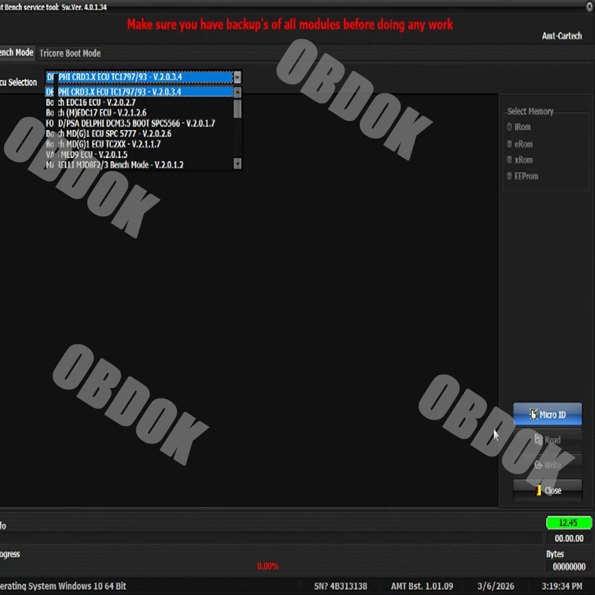Switch to the Bench Mode tab
Image resolution: width=595 pixels, height=595 pixels.
(17, 52)
